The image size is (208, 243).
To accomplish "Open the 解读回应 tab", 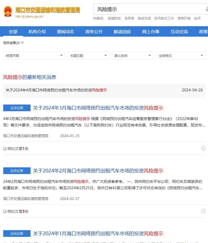I will pyautogui.click(x=122, y=32).
